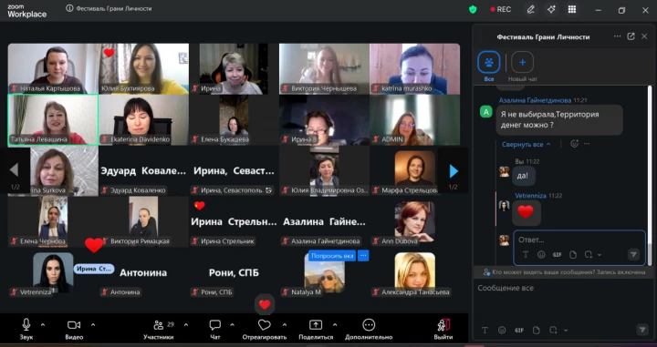Open annotation pencil icon in title bar

click(531, 9)
